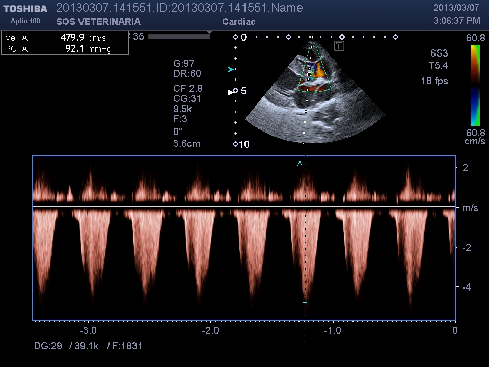Click the white Doppler baseline line
The image size is (489, 367).
coord(243,207)
